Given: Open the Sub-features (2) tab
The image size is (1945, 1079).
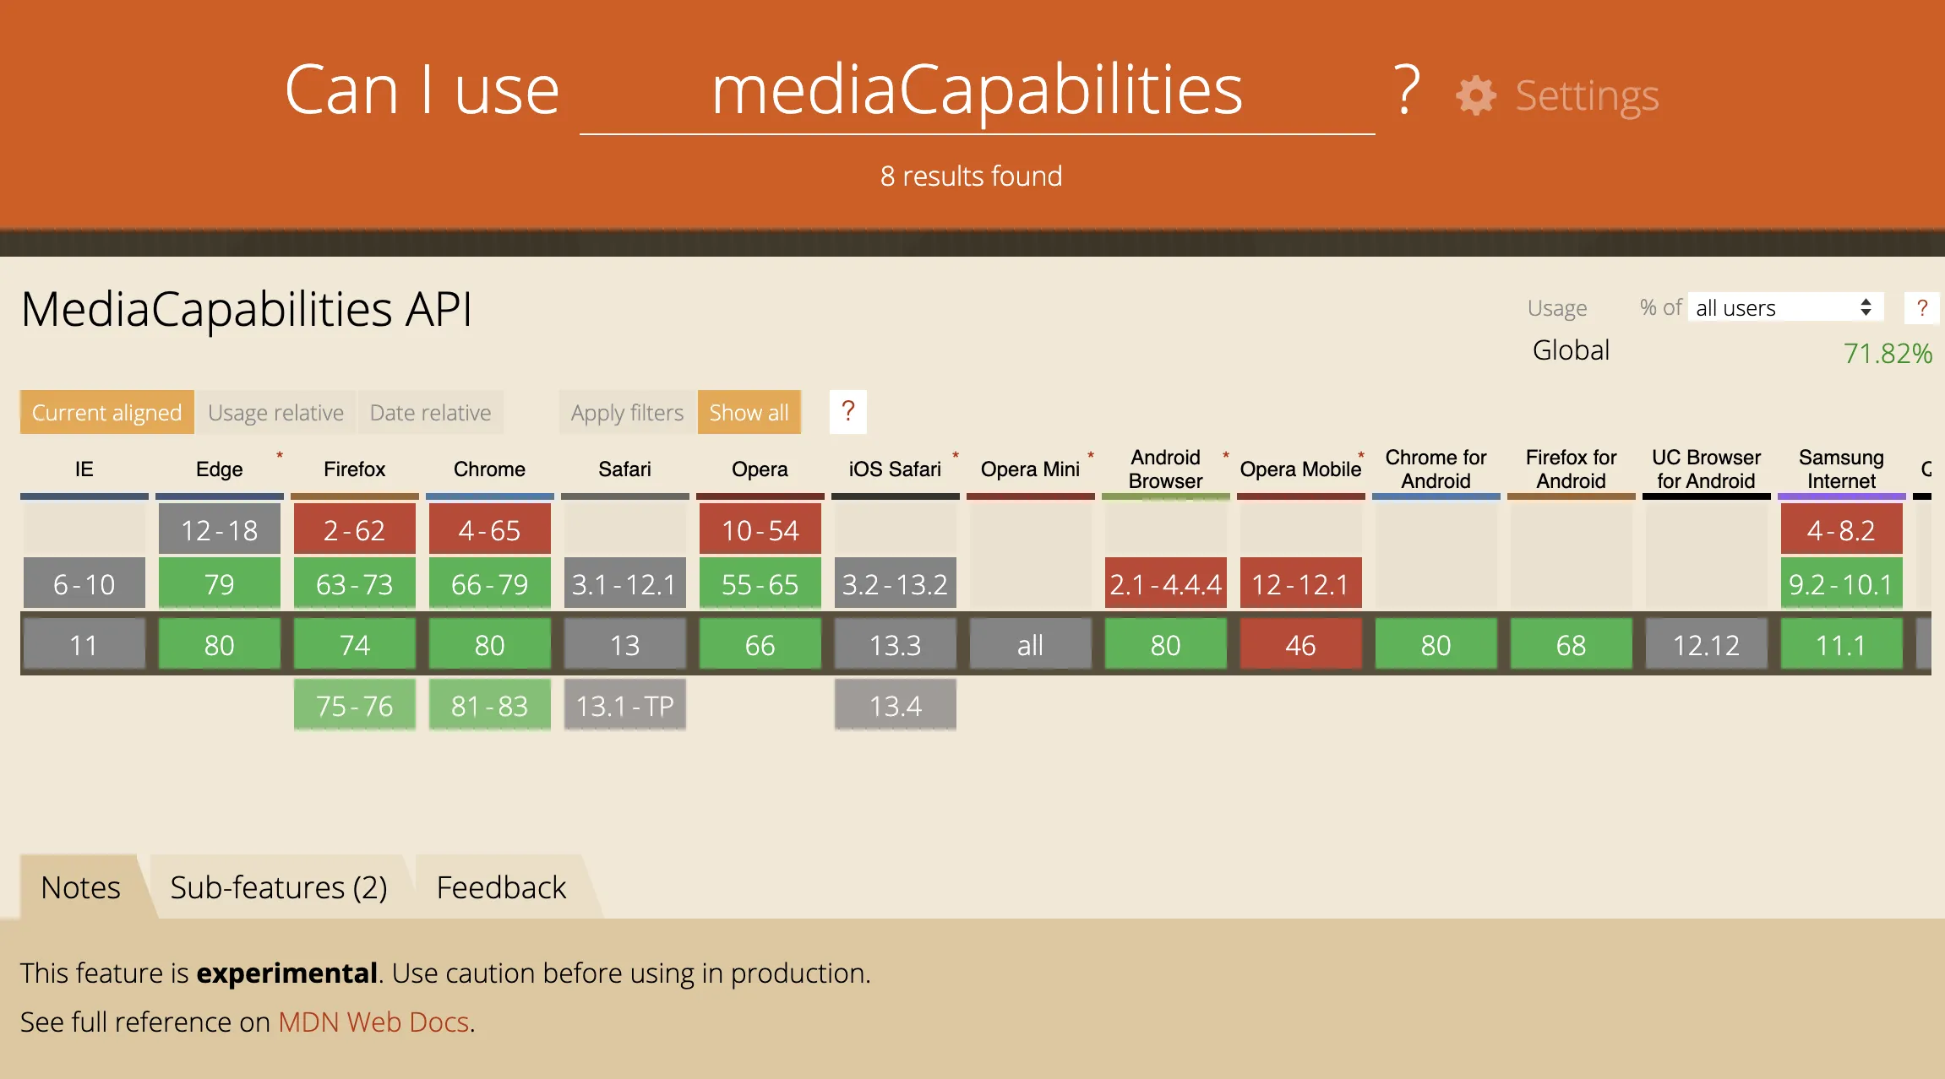Looking at the screenshot, I should coord(279,887).
